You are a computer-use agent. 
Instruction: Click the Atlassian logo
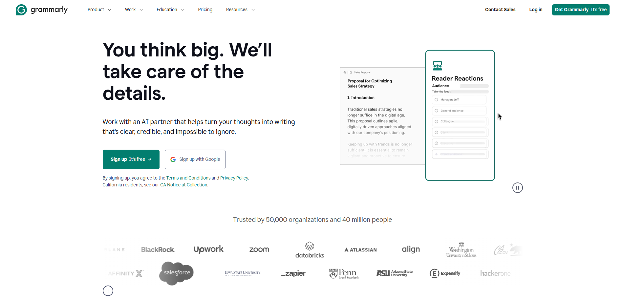coord(360,250)
